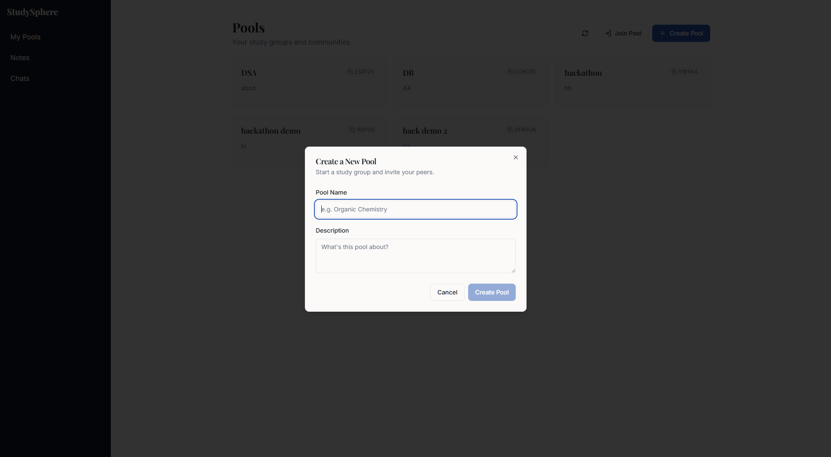Open Chats in the sidebar
This screenshot has width=831, height=457.
point(20,79)
